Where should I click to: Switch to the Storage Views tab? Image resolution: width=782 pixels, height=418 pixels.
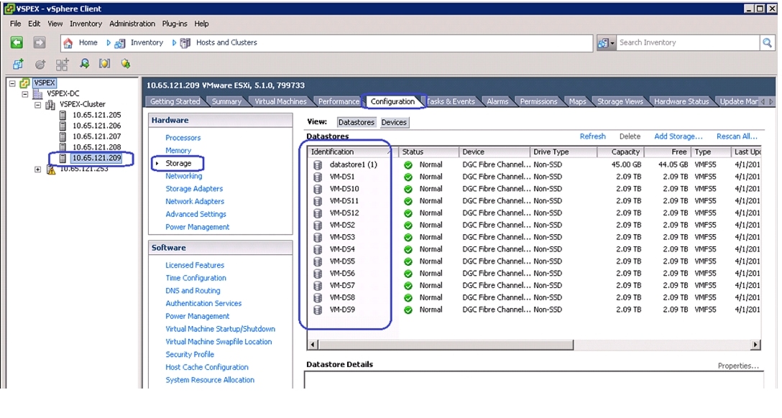[620, 101]
